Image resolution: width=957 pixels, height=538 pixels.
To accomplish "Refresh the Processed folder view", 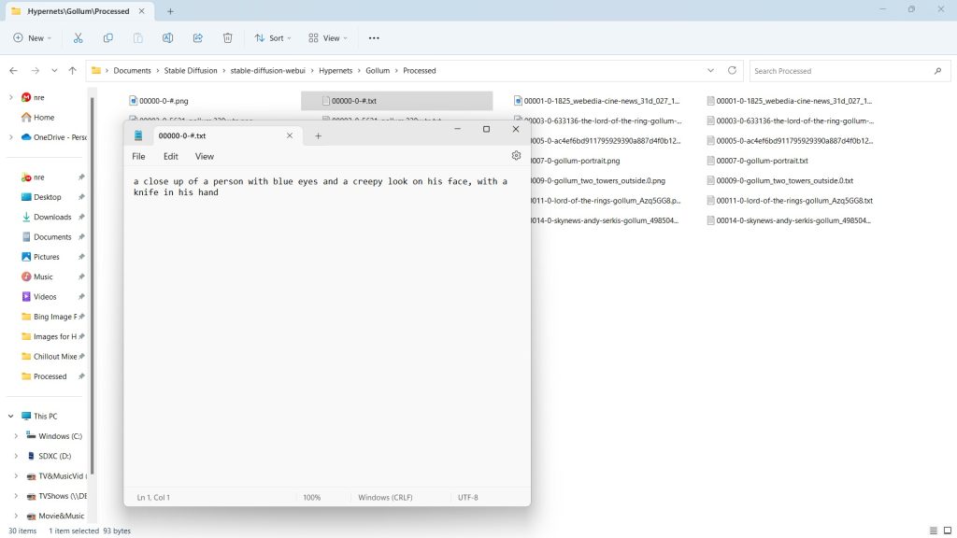I will pos(733,71).
